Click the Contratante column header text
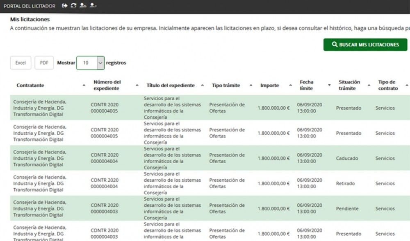 pos(30,85)
